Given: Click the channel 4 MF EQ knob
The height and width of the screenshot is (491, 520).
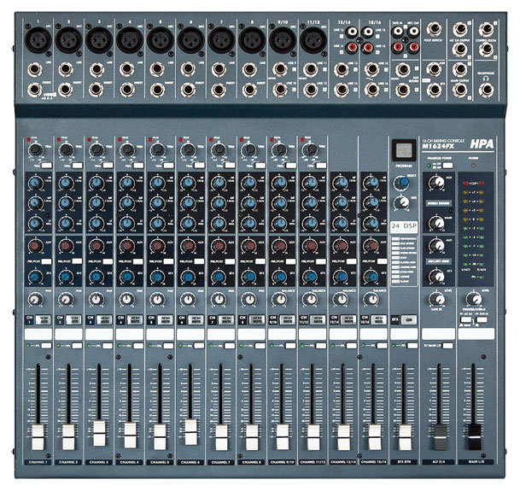Looking at the screenshot, I should 126,202.
